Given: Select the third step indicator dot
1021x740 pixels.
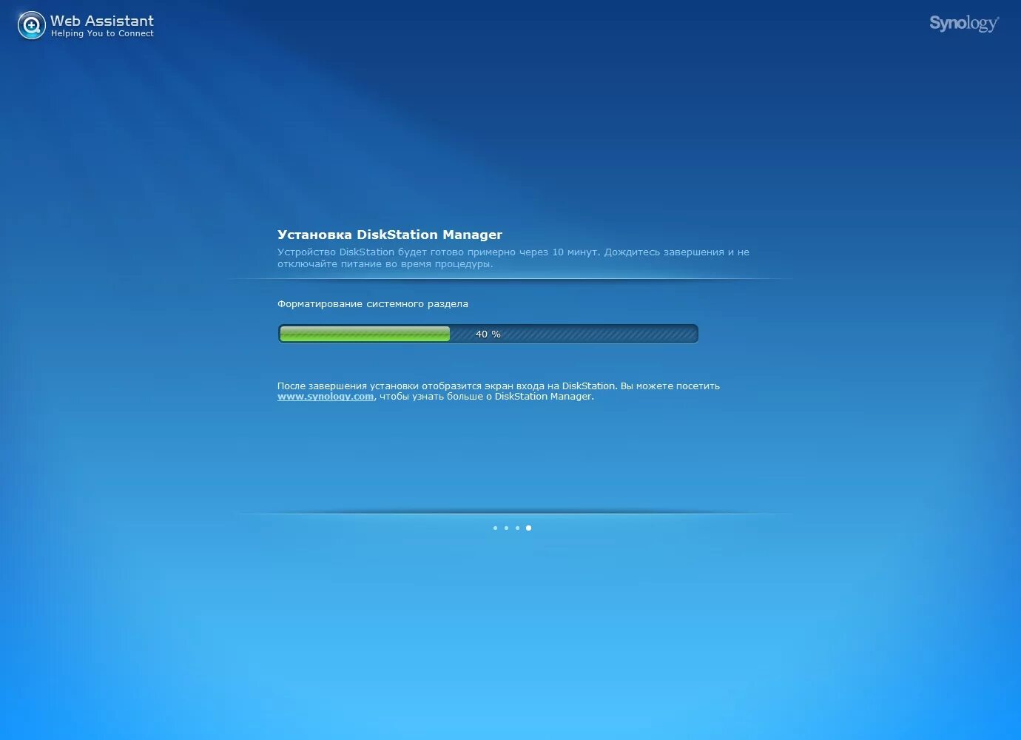Looking at the screenshot, I should [x=517, y=528].
